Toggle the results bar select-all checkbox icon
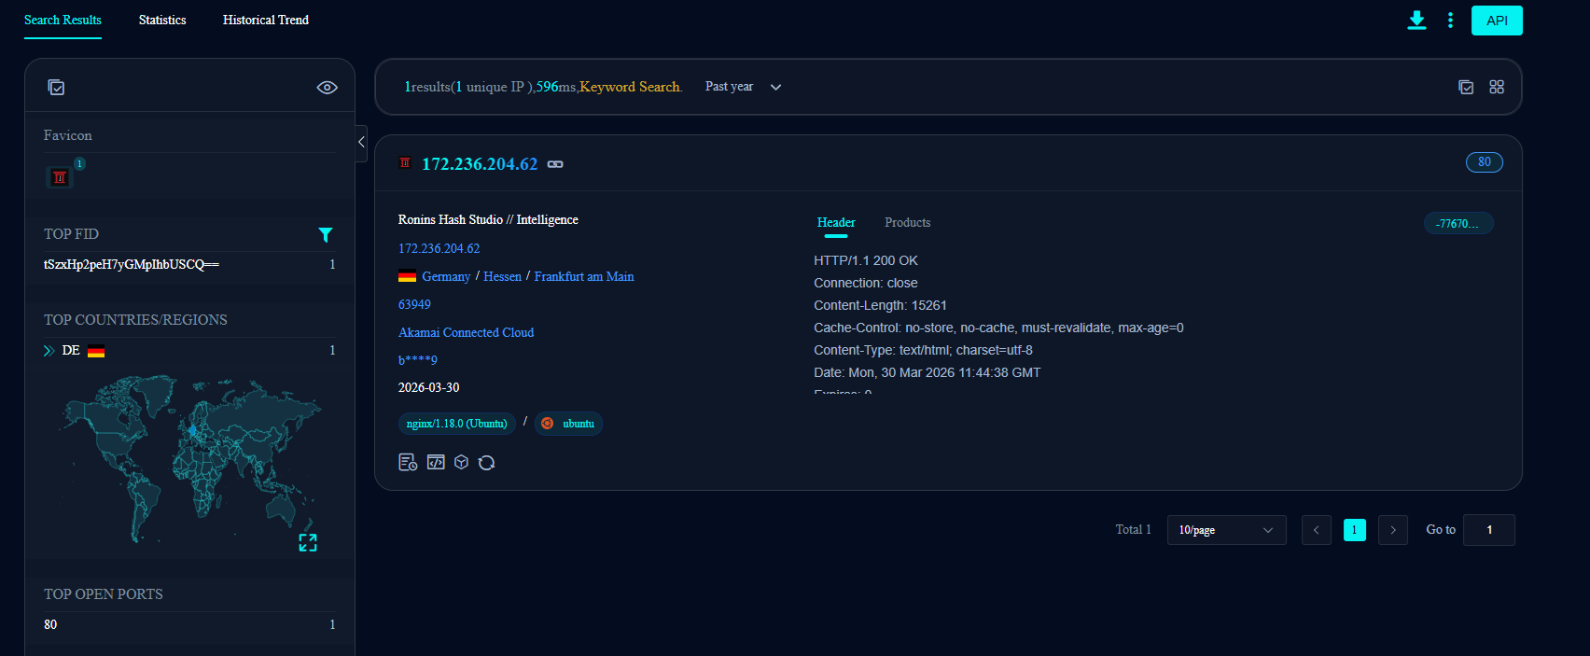The height and width of the screenshot is (656, 1590). tap(1466, 87)
